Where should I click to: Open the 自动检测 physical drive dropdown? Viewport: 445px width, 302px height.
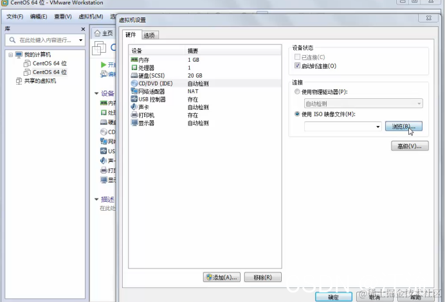363,103
